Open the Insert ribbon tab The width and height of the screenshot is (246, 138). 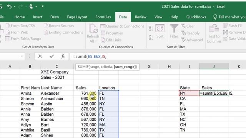[x=38, y=17]
